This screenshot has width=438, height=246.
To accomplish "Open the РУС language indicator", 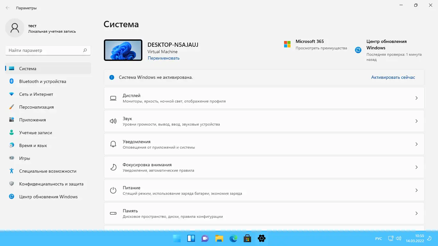I will (x=378, y=238).
